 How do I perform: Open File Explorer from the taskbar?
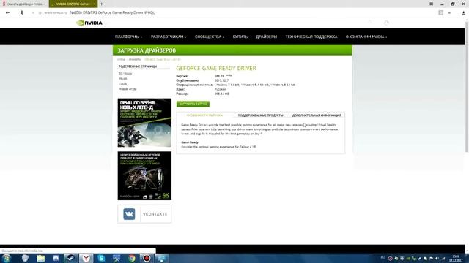(x=41, y=258)
